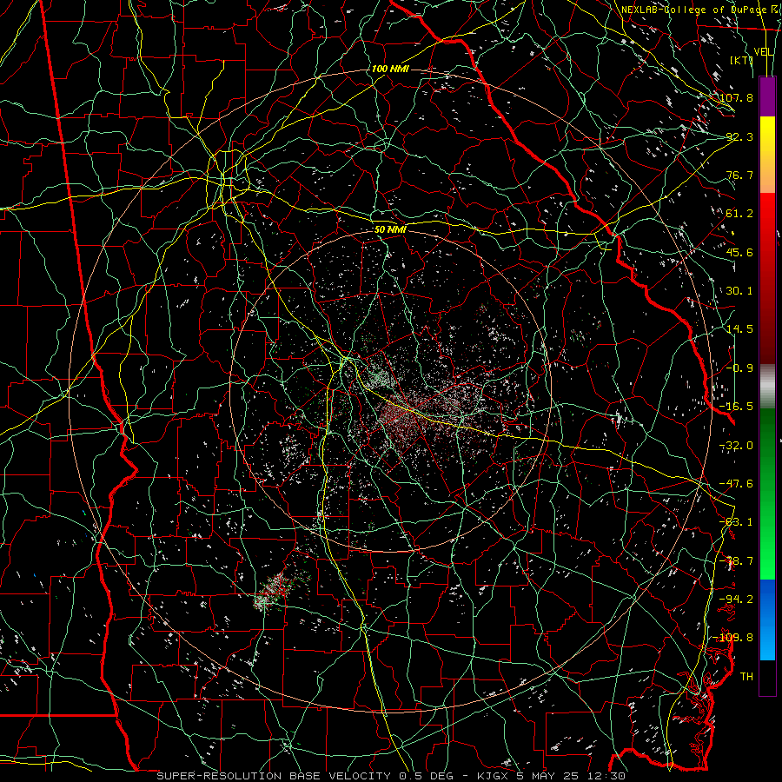The image size is (782, 782).
Task: Click the [KT] units label
Action: pos(741,60)
